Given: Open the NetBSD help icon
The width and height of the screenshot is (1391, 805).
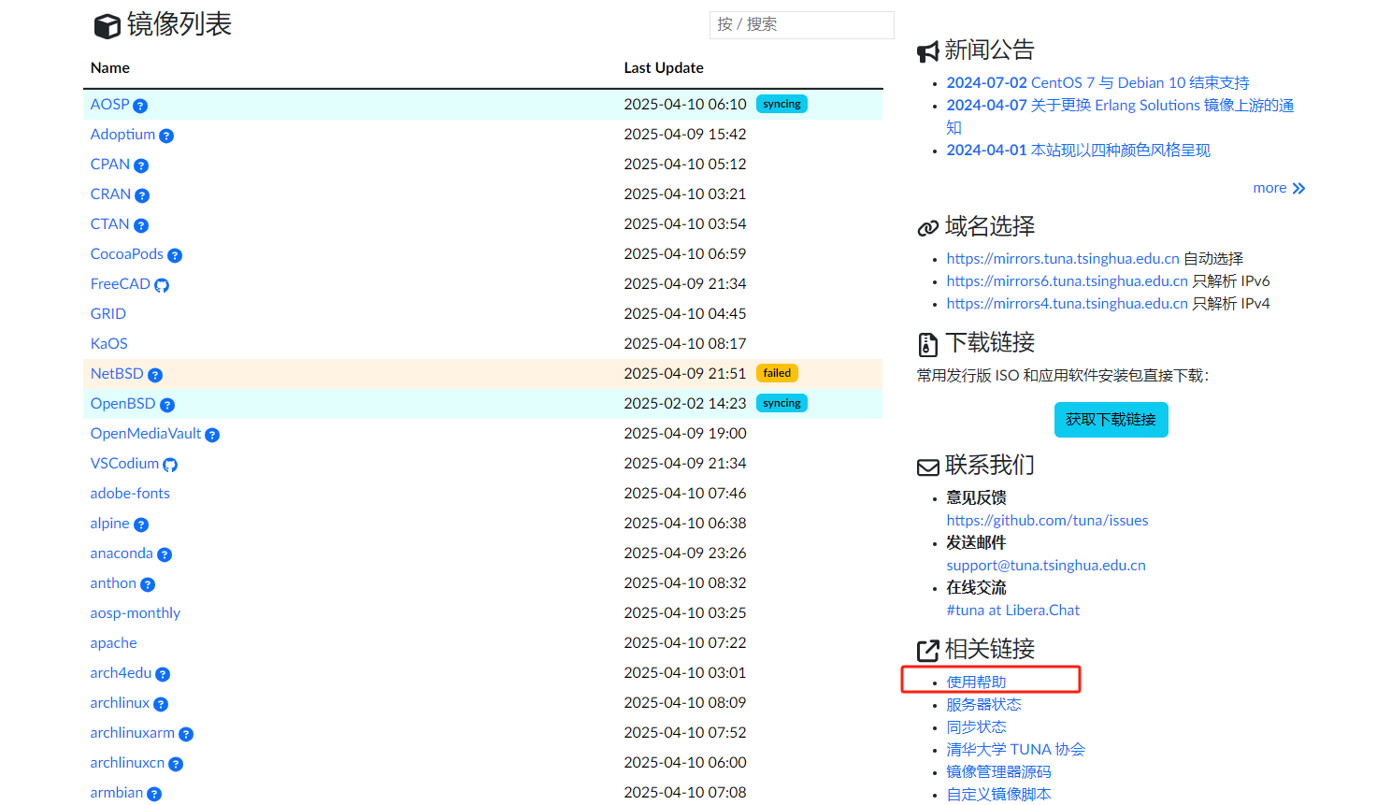Looking at the screenshot, I should click(x=155, y=375).
